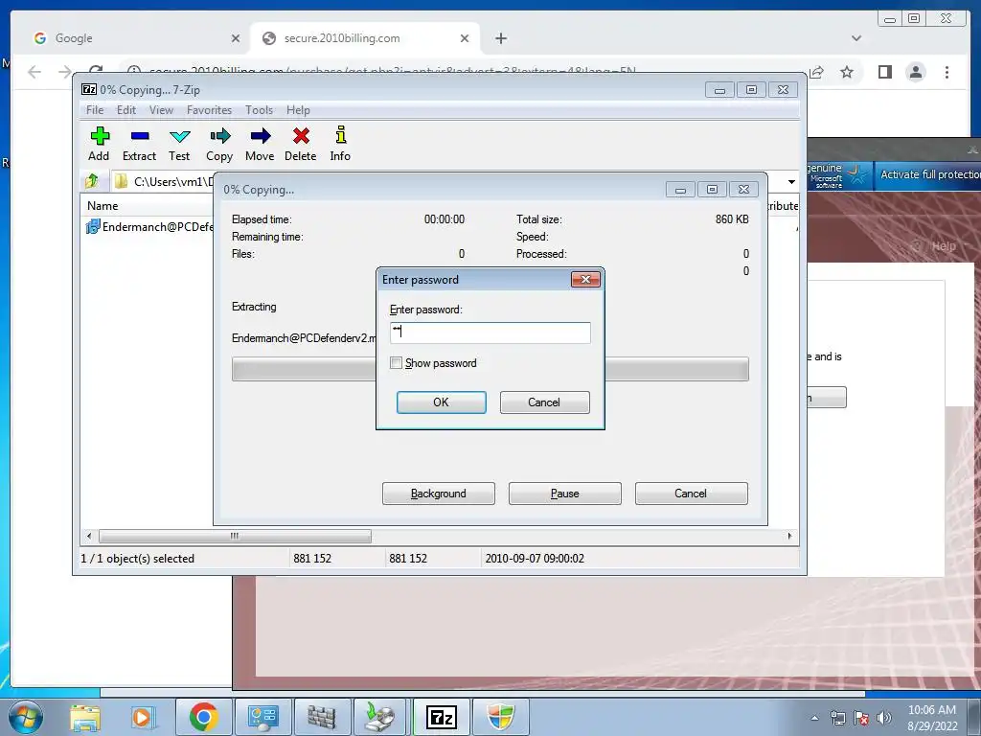The height and width of the screenshot is (736, 981).
Task: Click the Action Center flag tray icon
Action: tap(861, 718)
